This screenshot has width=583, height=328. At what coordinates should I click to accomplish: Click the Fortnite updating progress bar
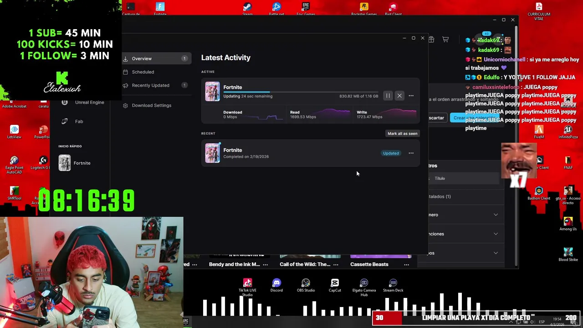click(x=301, y=92)
